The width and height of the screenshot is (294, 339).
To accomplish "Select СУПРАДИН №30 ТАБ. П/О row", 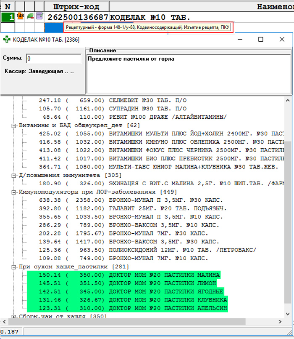I will (x=113, y=109).
